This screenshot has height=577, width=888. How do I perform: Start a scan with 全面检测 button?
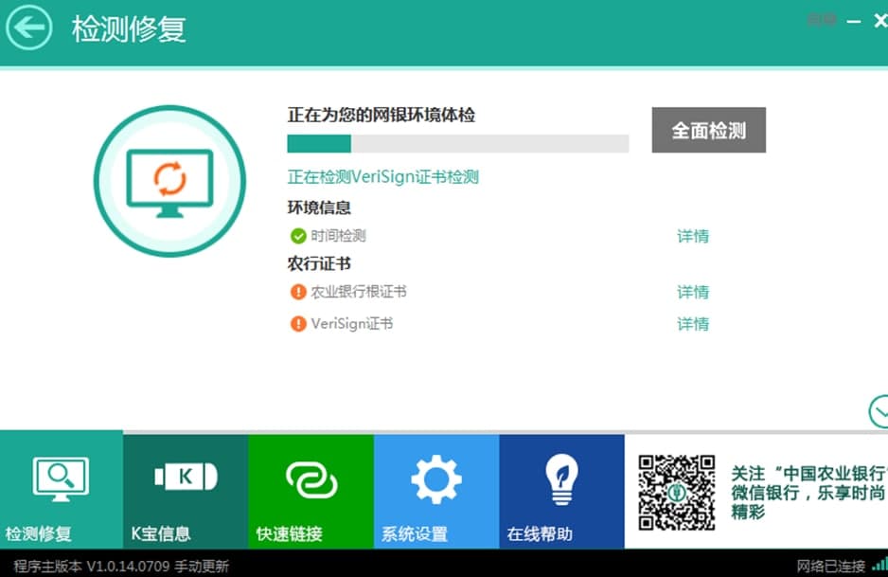pos(708,130)
